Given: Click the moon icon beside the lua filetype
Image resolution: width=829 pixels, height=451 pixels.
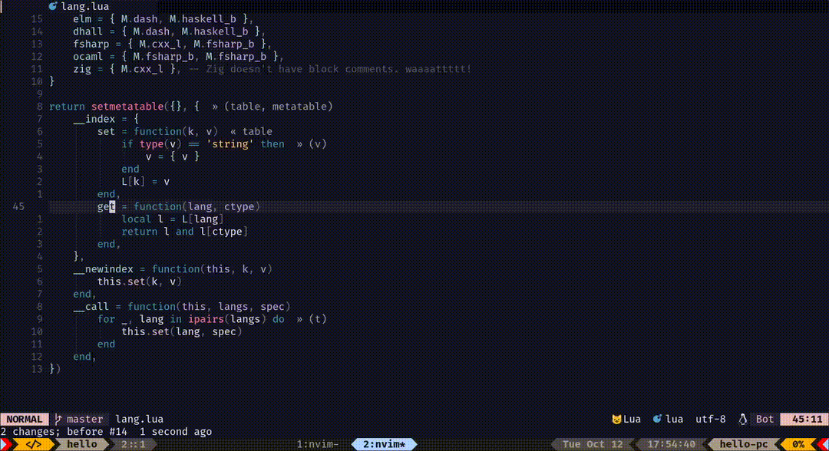Looking at the screenshot, I should click(x=657, y=420).
